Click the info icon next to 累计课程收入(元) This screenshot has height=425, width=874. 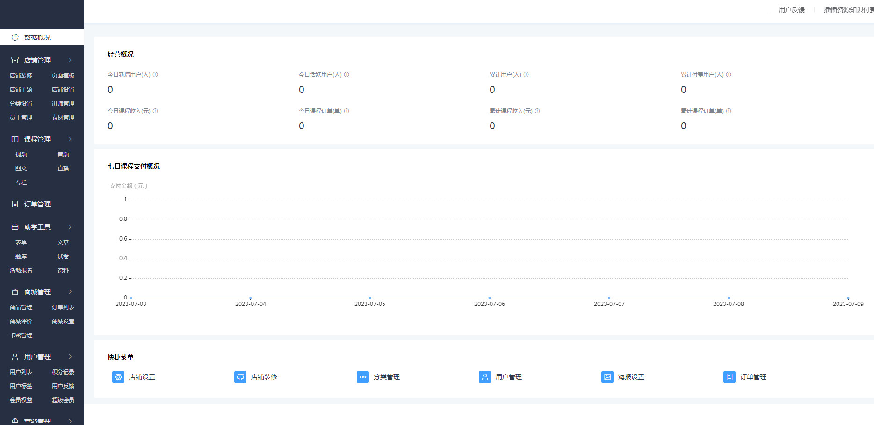[537, 111]
